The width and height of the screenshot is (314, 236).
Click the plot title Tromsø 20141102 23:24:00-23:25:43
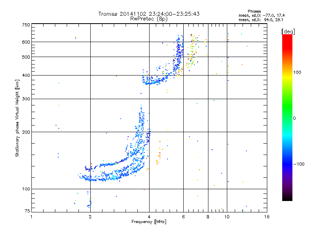coord(149,14)
